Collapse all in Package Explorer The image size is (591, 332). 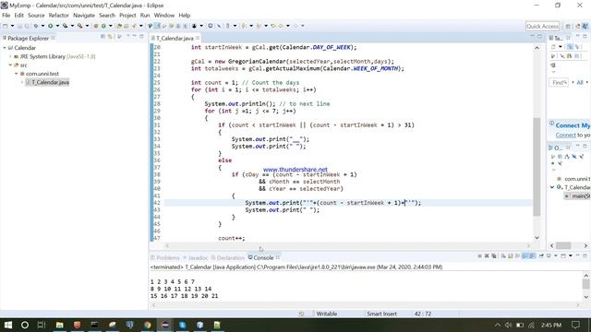[103, 37]
